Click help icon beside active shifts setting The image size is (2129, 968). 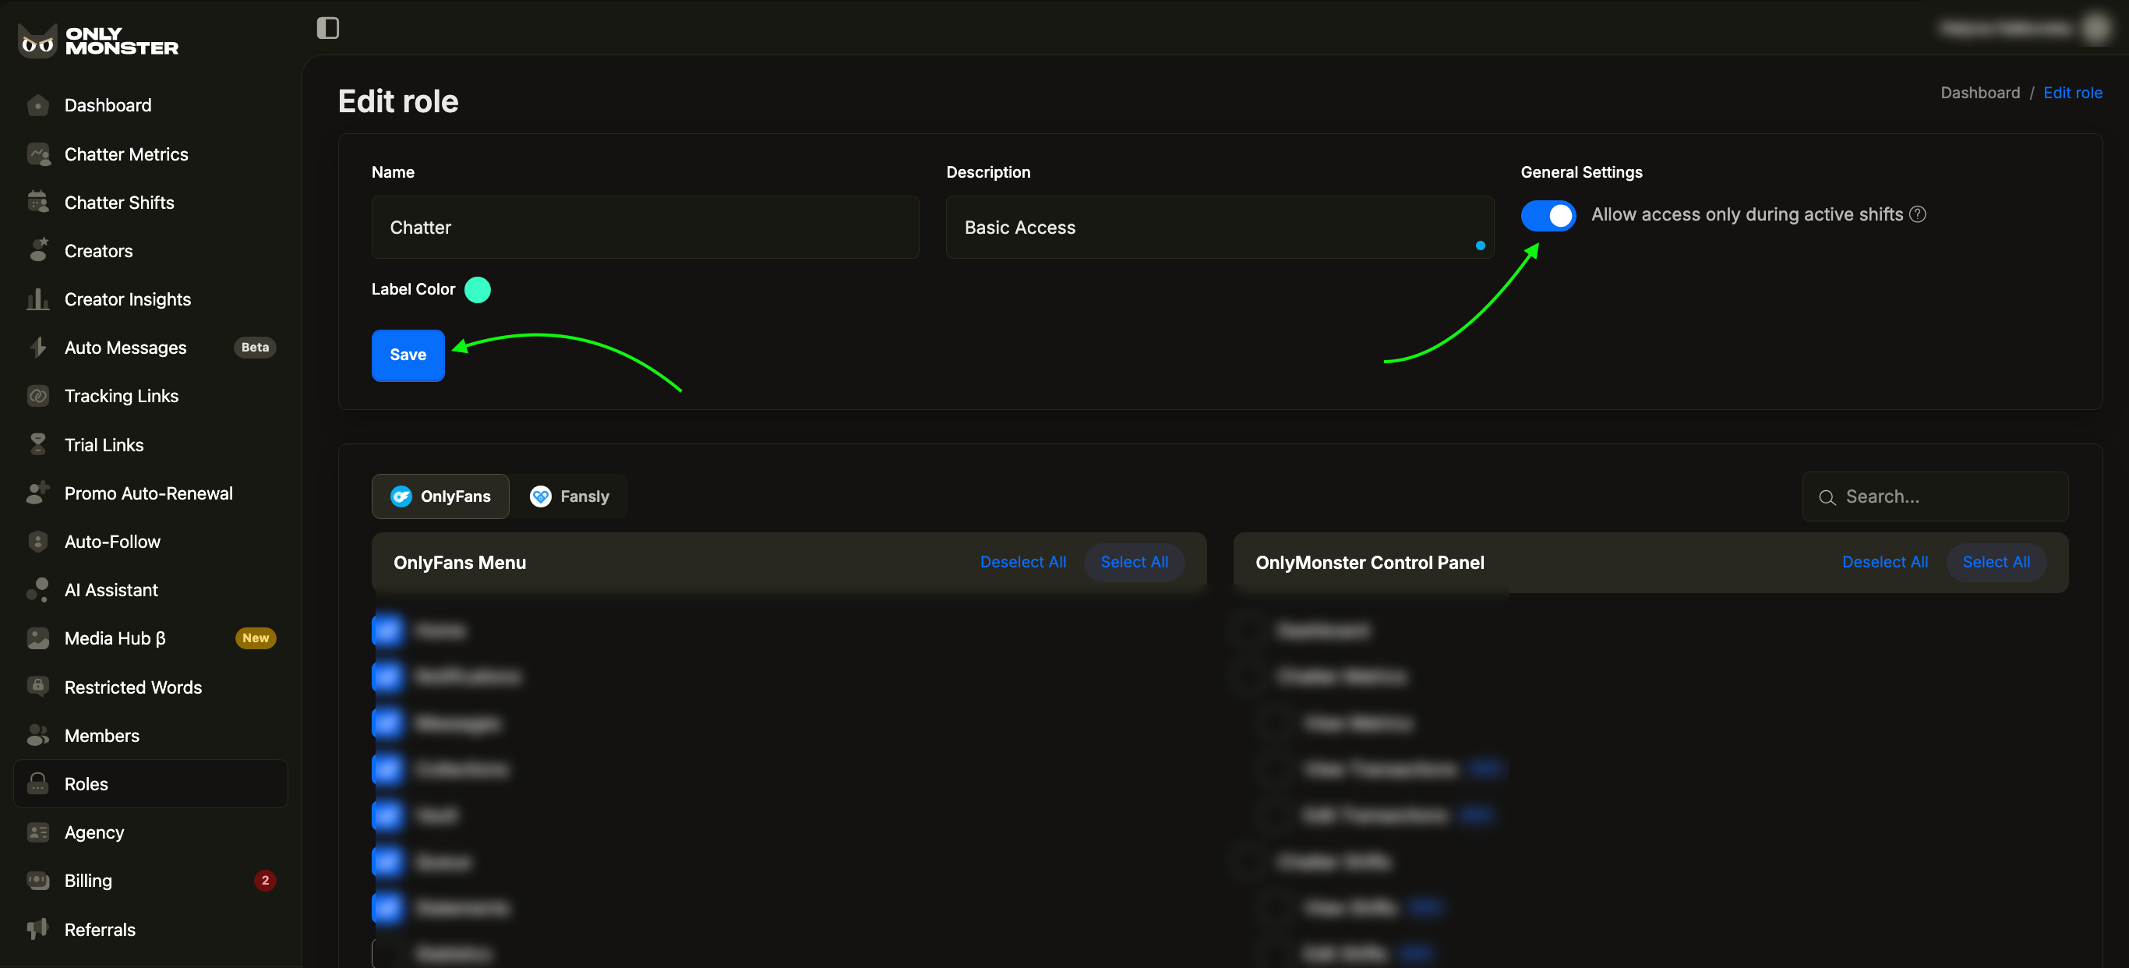click(1917, 214)
